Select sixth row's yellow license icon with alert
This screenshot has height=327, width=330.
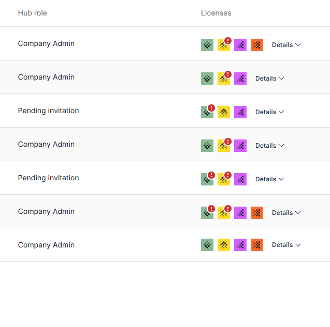224,213
